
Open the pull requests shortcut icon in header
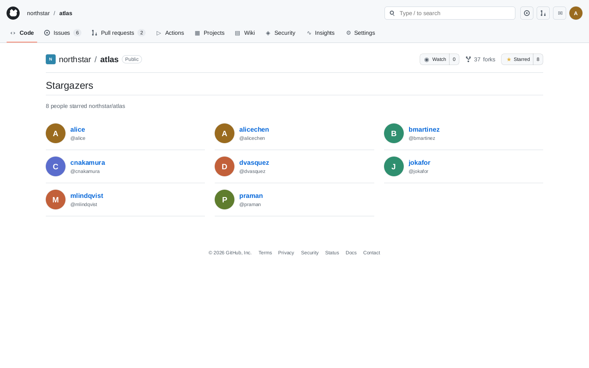point(543,13)
